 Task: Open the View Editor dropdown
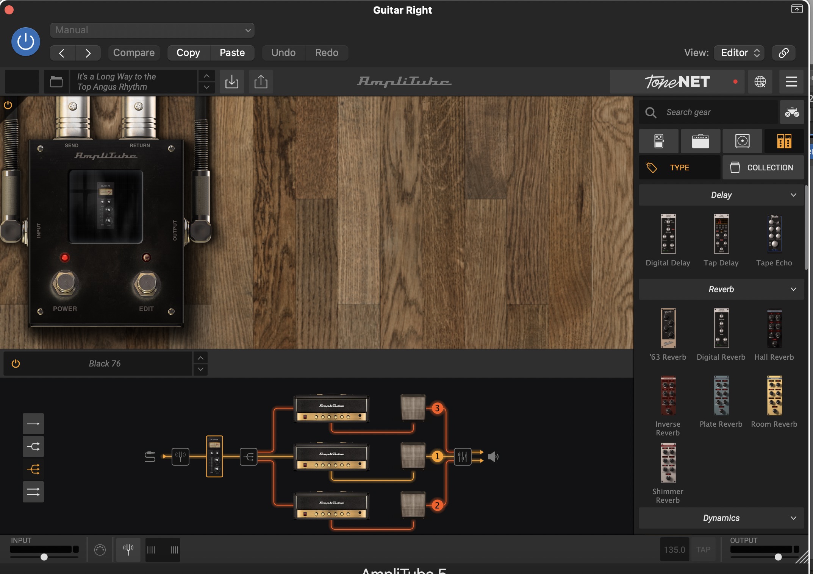pos(739,53)
